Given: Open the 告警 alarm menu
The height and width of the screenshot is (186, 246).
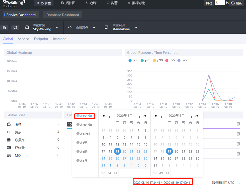Looking at the screenshot, I should (112, 3).
